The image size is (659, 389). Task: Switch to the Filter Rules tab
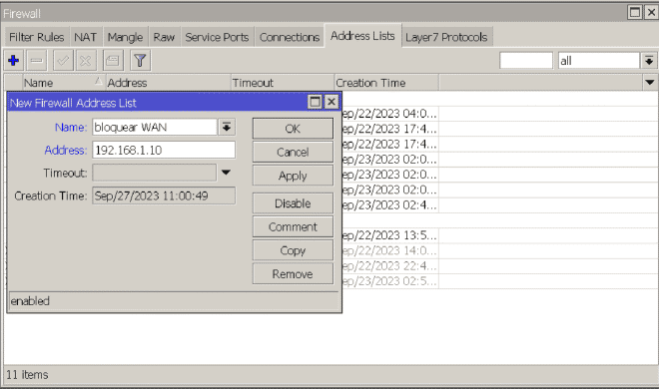pos(37,37)
